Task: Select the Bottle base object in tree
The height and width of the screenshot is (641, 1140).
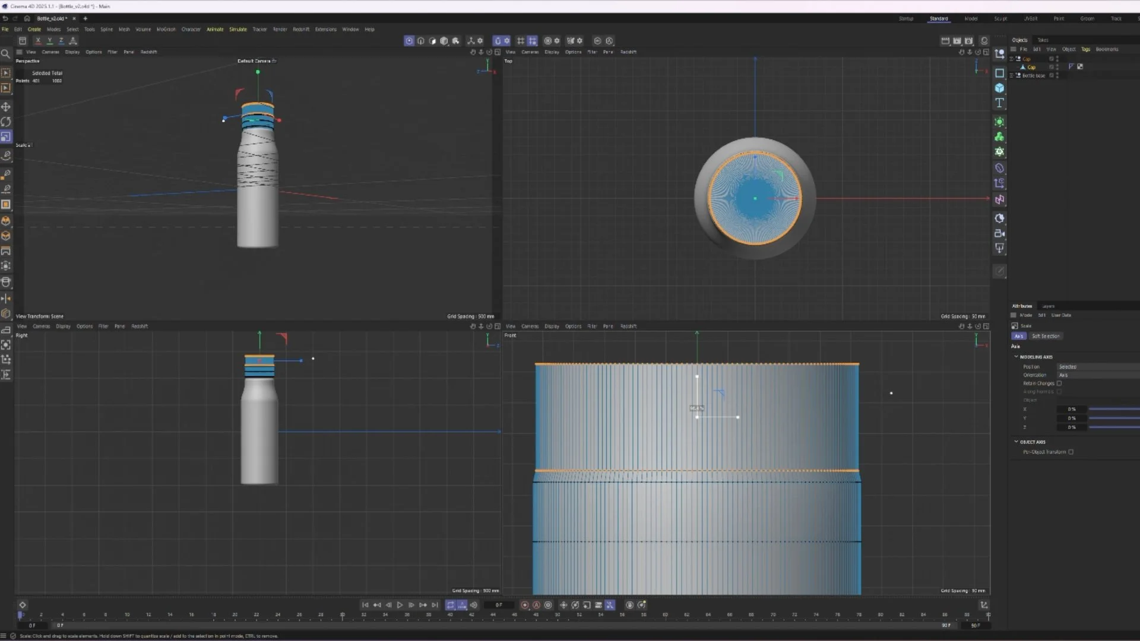Action: coord(1033,75)
